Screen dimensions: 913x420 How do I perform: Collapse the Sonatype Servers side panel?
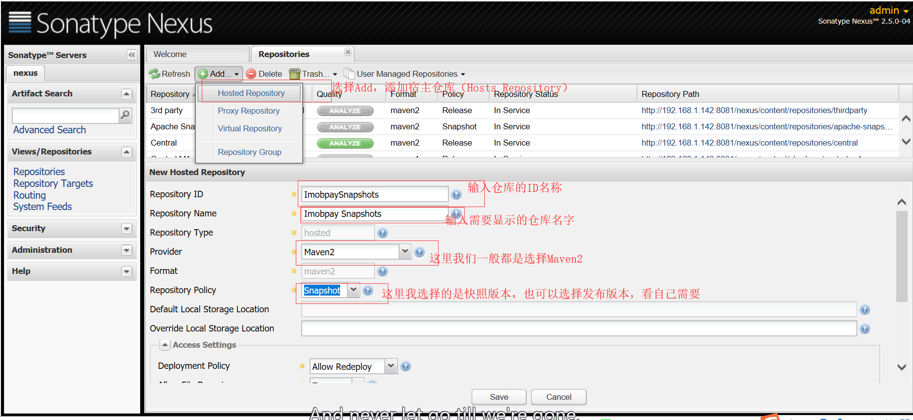coord(131,55)
